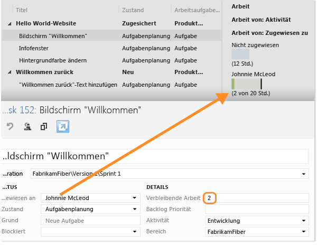The image size is (317, 245).
Task: Click the person-shaped toolbar icon
Action: pos(27,126)
